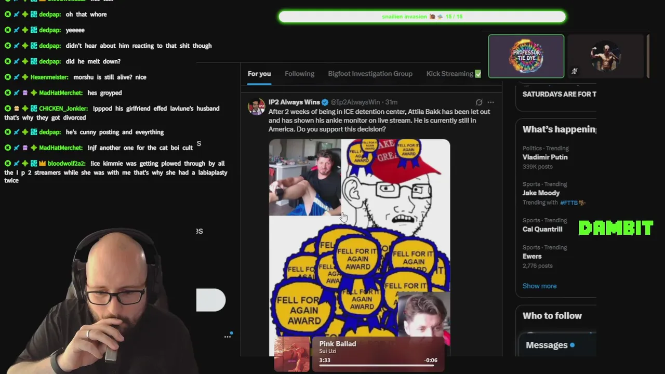The width and height of the screenshot is (665, 374).
Task: Click Hexenmeister username in chat
Action: (49, 77)
